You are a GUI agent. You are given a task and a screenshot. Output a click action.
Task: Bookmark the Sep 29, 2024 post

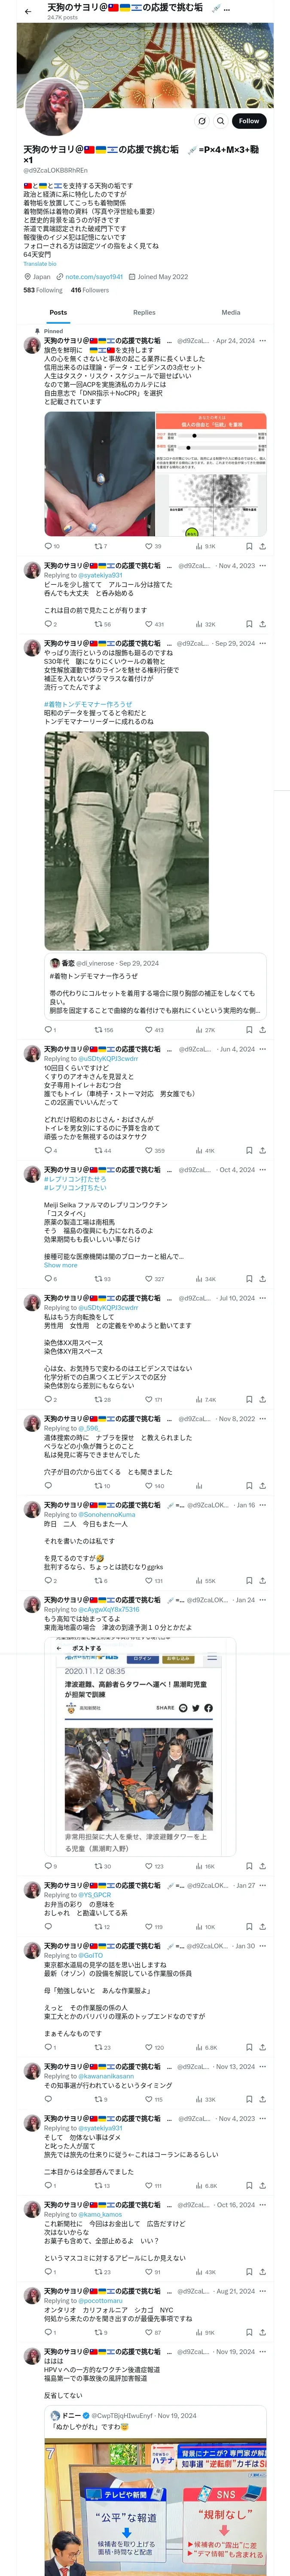(x=249, y=1029)
